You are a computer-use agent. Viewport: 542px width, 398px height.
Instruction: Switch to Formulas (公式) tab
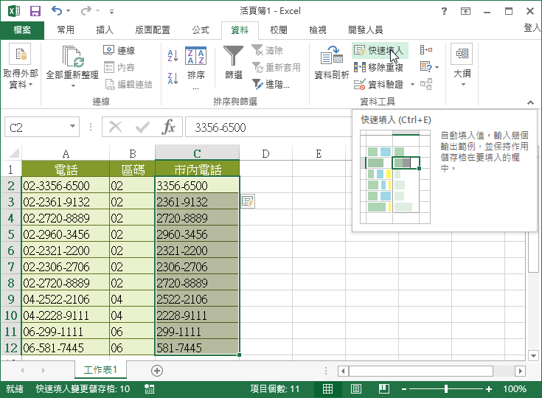pos(201,30)
